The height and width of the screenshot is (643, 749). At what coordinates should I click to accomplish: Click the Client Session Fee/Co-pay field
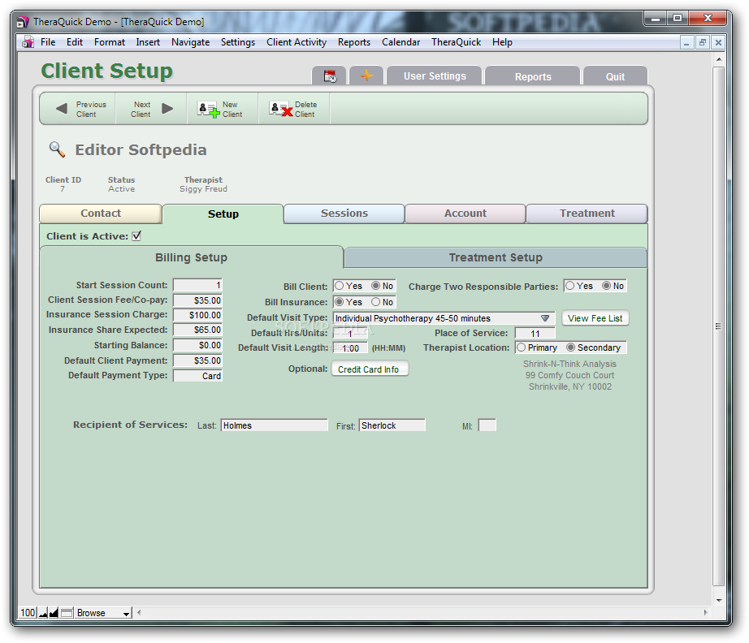197,300
